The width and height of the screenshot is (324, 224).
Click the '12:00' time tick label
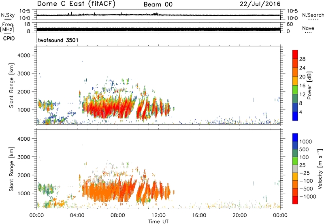158,216
